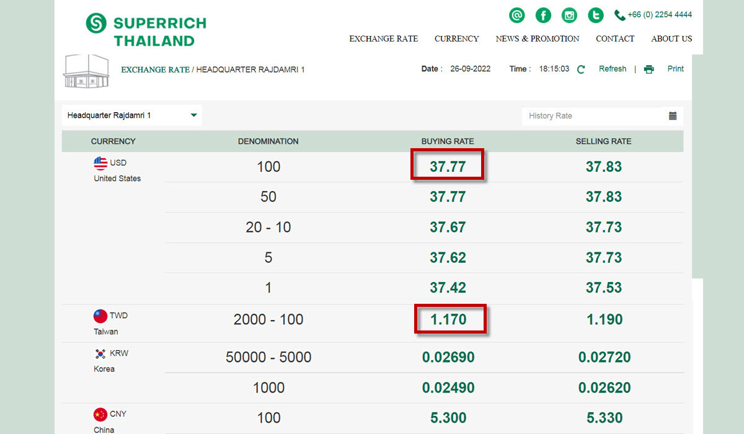
Task: Click the China flag icon
Action: pos(100,414)
